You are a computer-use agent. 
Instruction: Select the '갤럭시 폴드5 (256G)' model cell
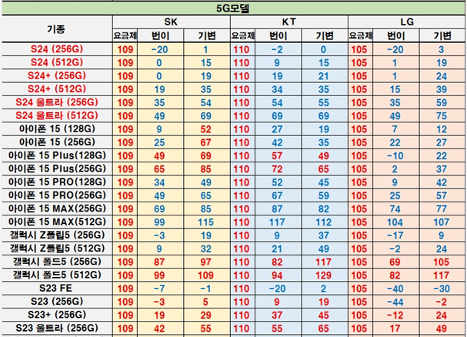(x=57, y=262)
